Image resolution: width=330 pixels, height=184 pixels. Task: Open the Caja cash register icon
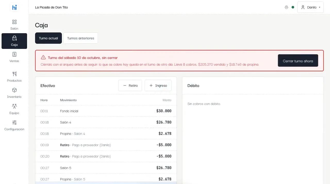pyautogui.click(x=14, y=38)
